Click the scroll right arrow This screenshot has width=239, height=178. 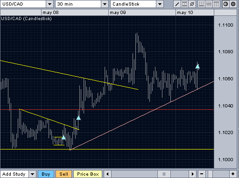pyautogui.click(x=192, y=174)
